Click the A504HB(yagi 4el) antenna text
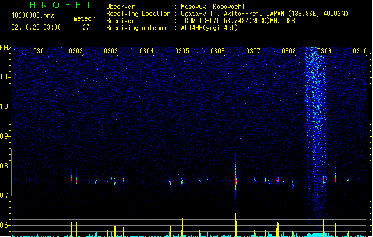The image size is (373, 237). click(209, 28)
